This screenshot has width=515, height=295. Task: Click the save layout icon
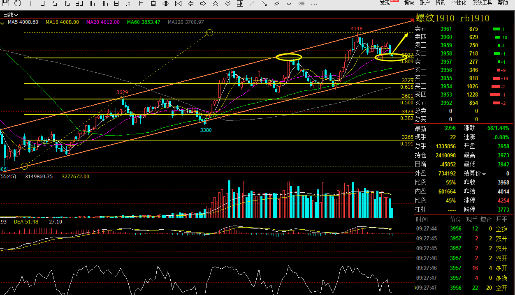(6, 3)
